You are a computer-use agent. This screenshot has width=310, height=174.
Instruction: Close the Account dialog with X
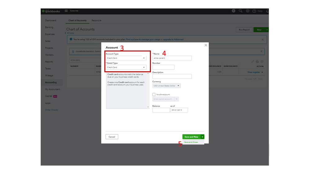pos(206,45)
